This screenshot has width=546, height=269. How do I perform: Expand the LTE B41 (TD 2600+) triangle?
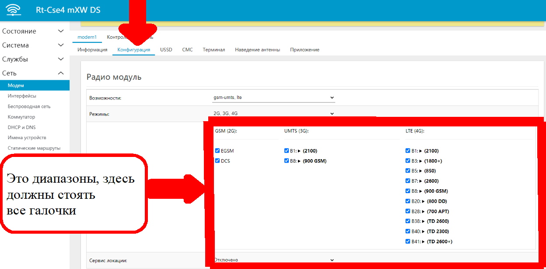(x=424, y=242)
